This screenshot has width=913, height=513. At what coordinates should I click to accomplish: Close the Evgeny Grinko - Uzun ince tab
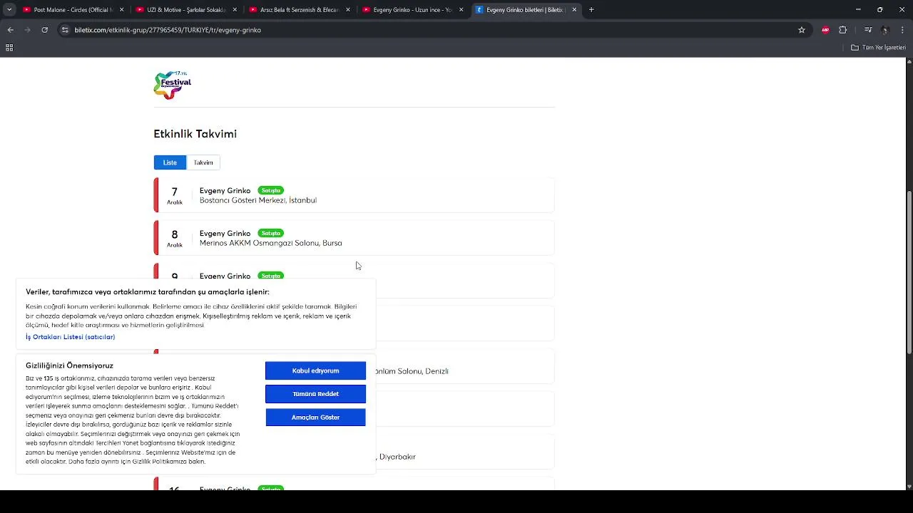[x=461, y=10]
